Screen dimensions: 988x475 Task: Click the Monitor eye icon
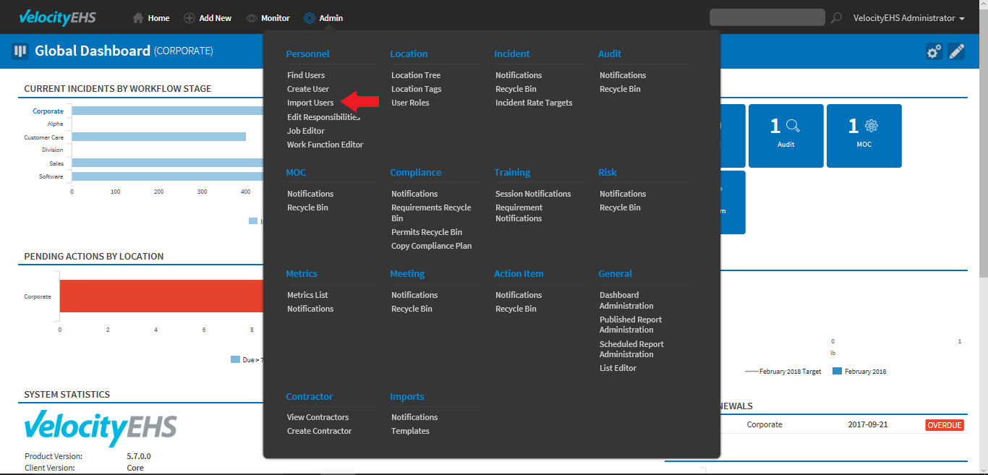pos(252,18)
